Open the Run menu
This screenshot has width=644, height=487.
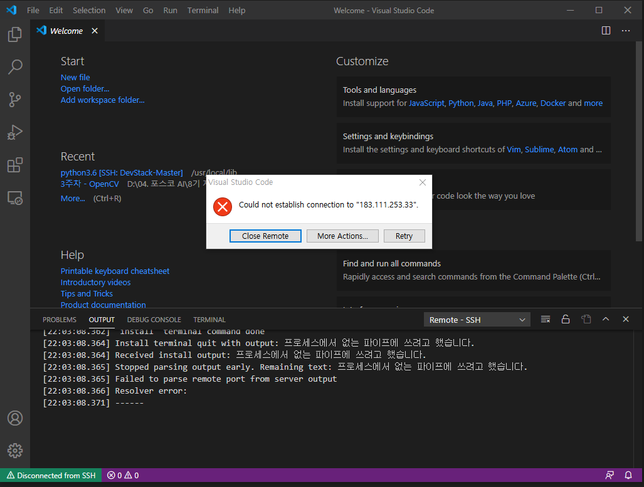pos(170,10)
